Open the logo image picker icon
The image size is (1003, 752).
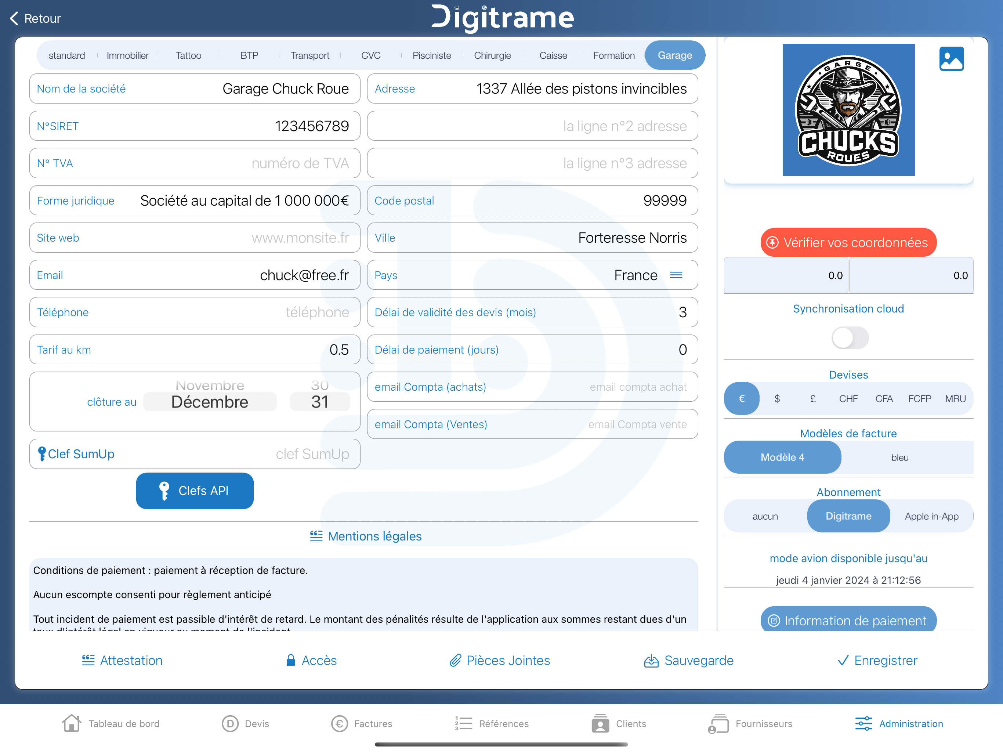point(951,59)
